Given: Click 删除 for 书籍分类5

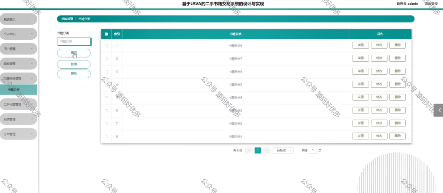Looking at the screenshot, I should (x=398, y=84).
